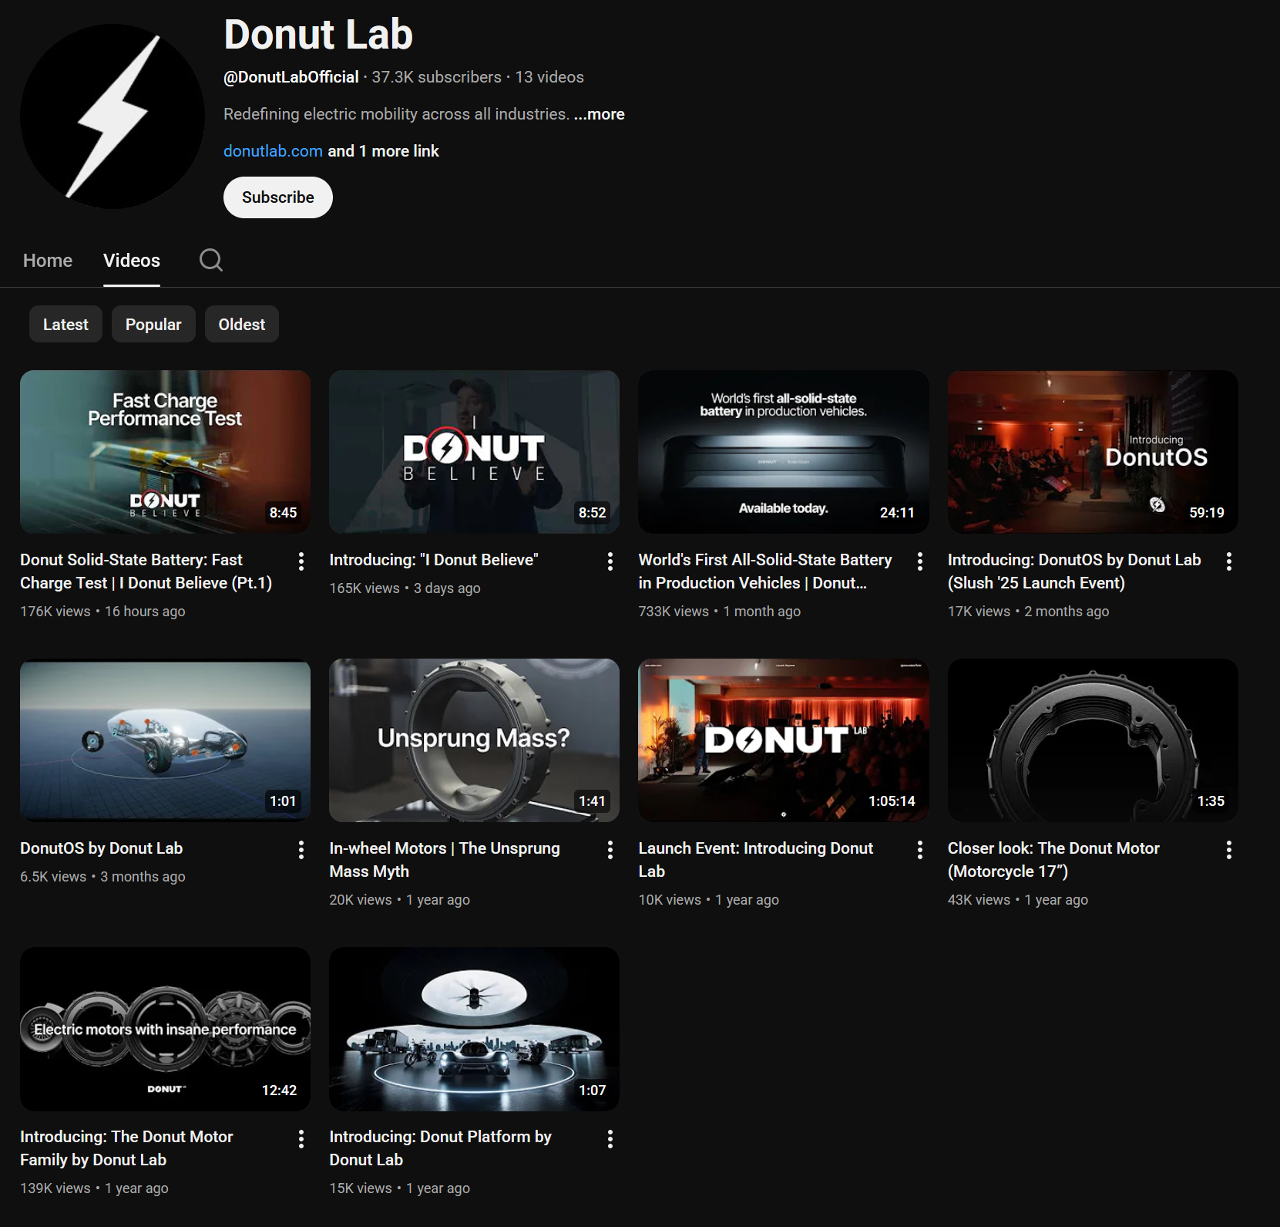Screen dimensions: 1280x1227
Task: Open the Donut Lab launch event thumbnail
Action: click(784, 740)
